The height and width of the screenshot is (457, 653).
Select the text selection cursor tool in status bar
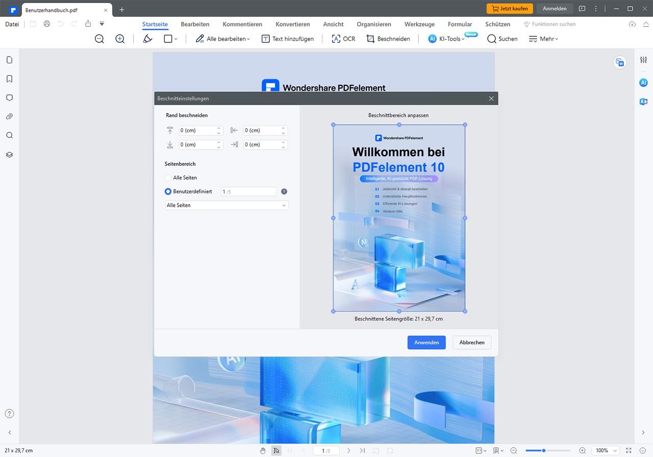click(x=276, y=450)
